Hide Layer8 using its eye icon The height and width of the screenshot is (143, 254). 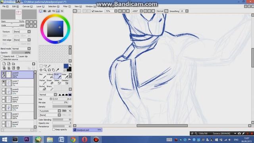pos(4,73)
